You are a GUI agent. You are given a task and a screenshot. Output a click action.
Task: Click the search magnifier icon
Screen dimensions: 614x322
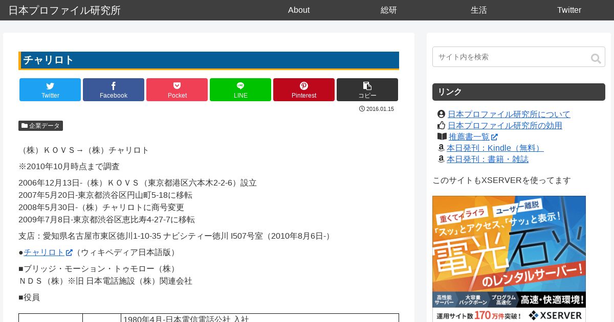(596, 59)
